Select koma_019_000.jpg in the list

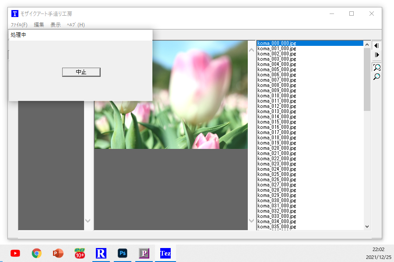tap(310, 143)
